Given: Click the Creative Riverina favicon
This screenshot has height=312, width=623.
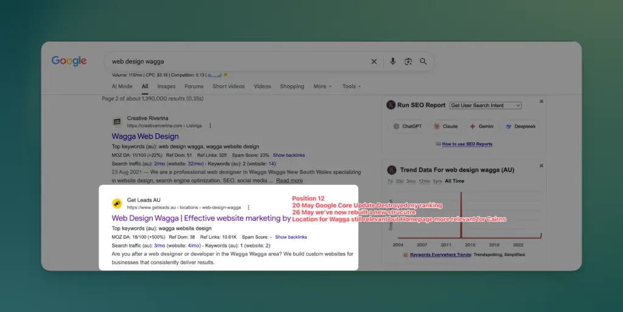Looking at the screenshot, I should 117,122.
